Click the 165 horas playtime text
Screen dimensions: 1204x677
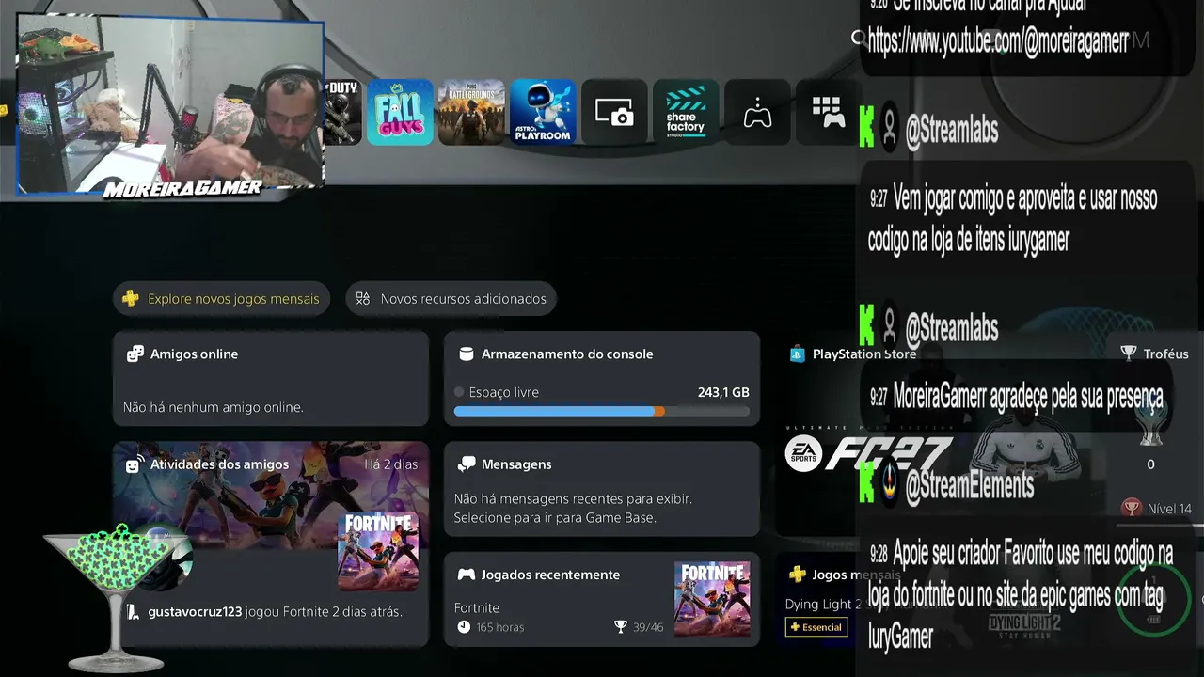pyautogui.click(x=500, y=627)
